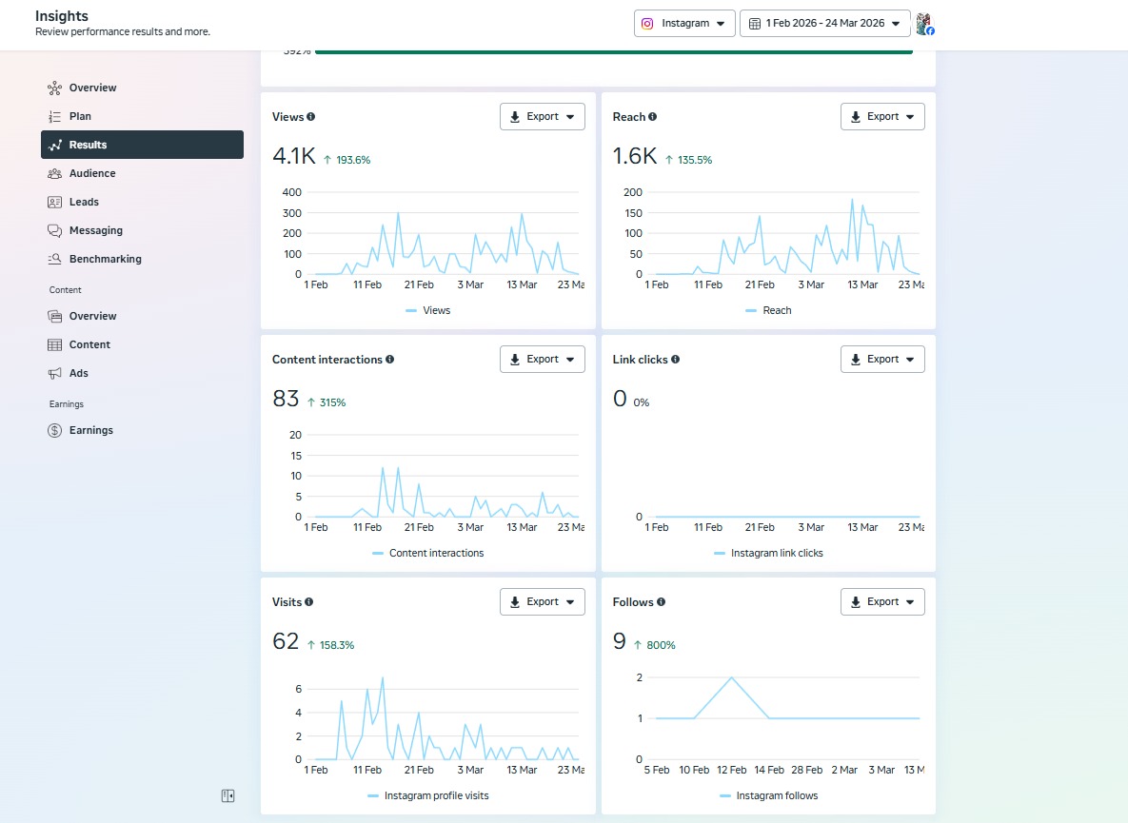Collapse the sidebar with the panel icon

tap(228, 795)
